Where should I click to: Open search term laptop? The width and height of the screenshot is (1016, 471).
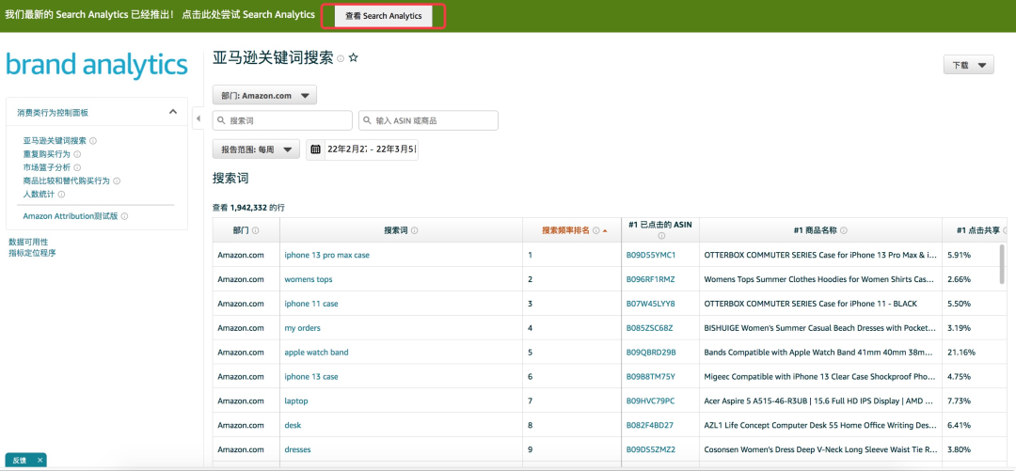(x=296, y=401)
